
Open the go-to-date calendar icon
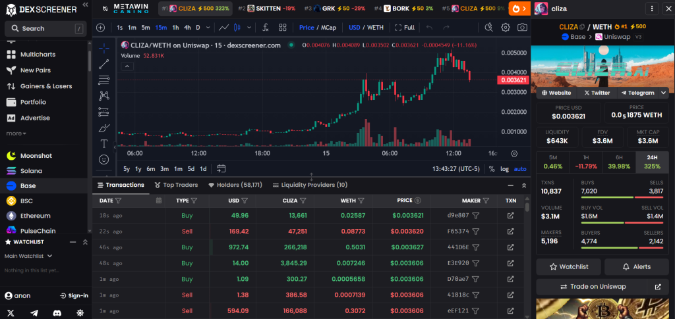pos(221,169)
